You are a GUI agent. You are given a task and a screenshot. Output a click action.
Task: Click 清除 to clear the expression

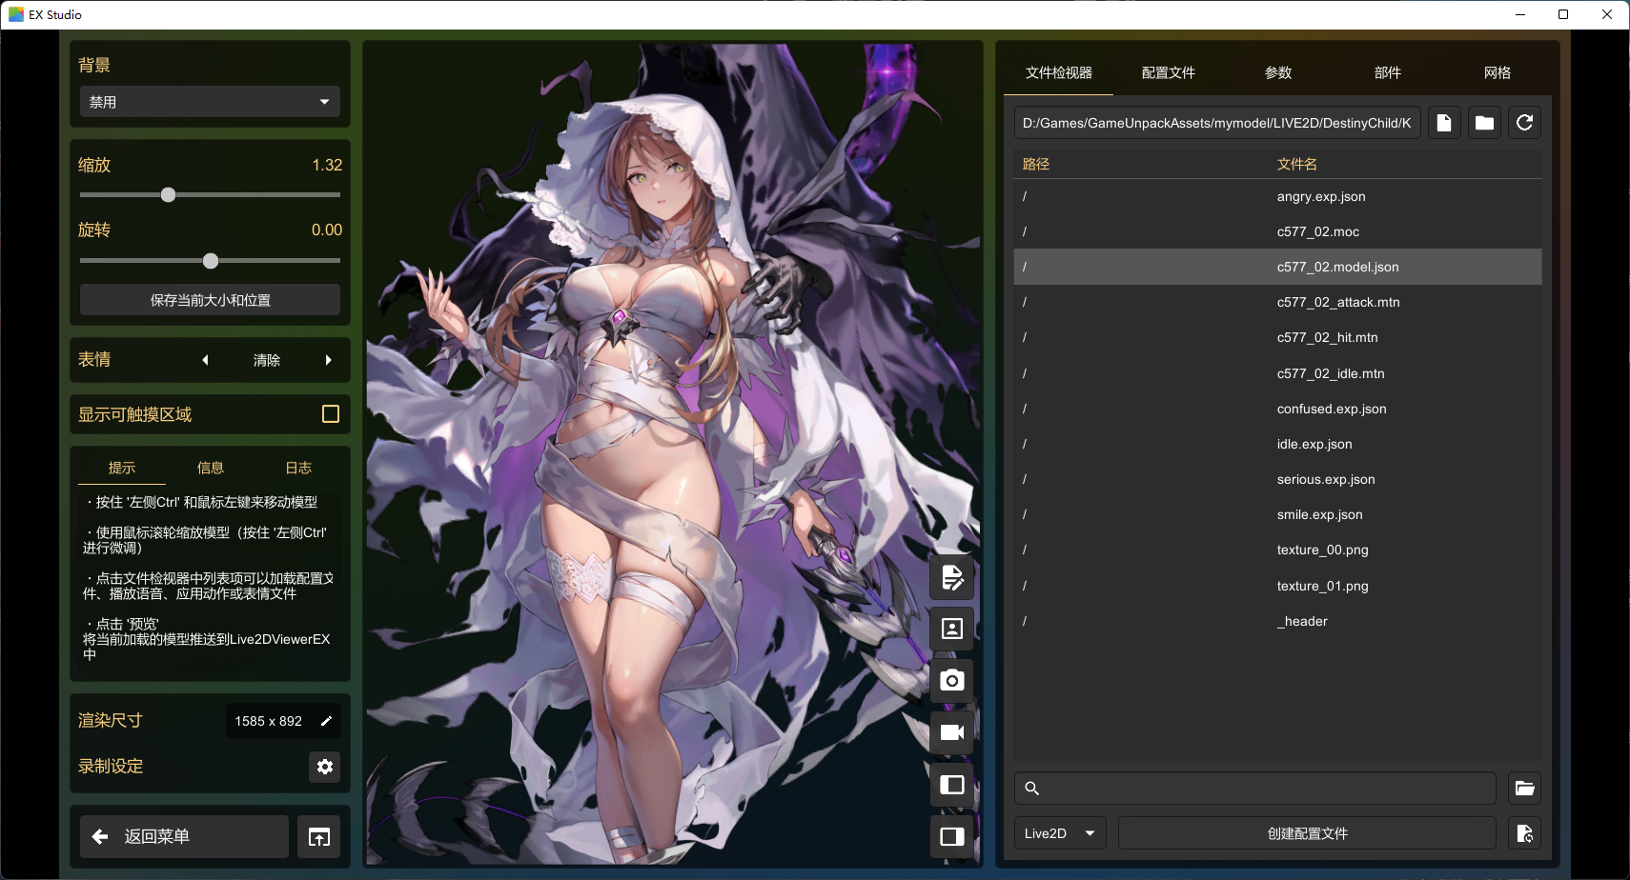tap(267, 360)
